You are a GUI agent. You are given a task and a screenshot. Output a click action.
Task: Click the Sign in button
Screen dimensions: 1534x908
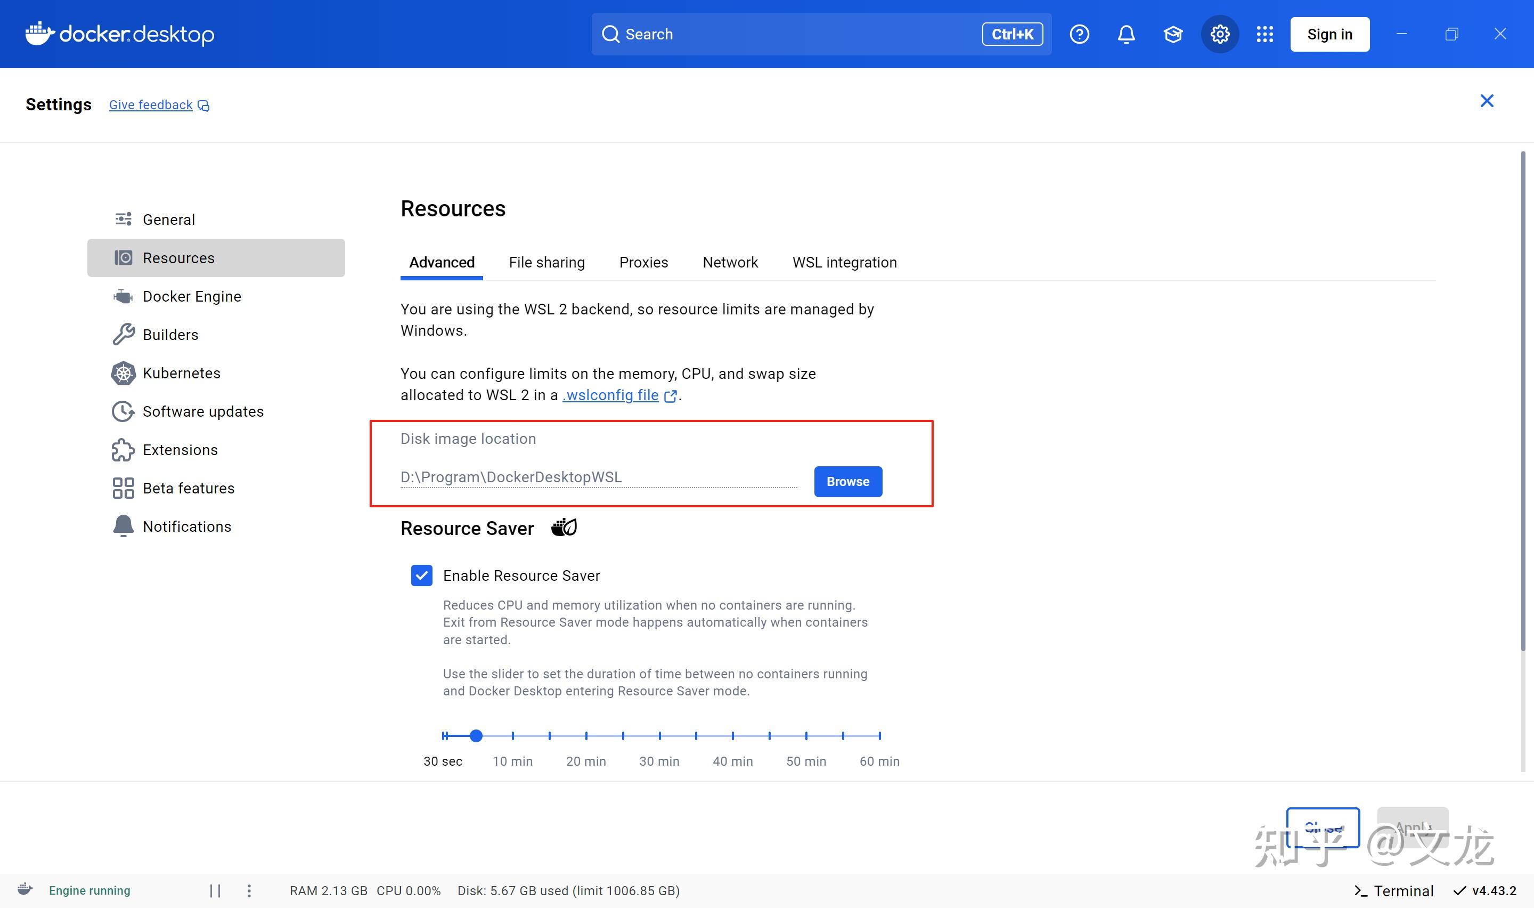click(1330, 34)
